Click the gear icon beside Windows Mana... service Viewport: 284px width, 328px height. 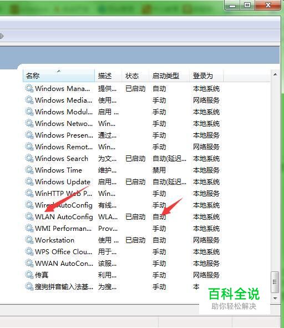29,88
